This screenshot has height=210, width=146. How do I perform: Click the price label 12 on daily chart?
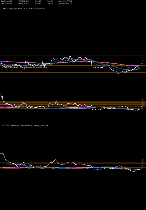tap(142, 54)
